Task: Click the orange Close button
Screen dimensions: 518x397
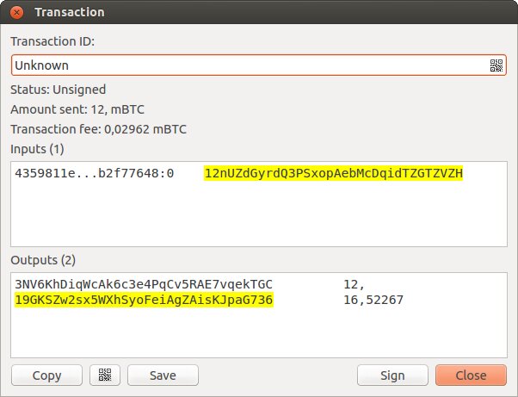Action: (471, 375)
